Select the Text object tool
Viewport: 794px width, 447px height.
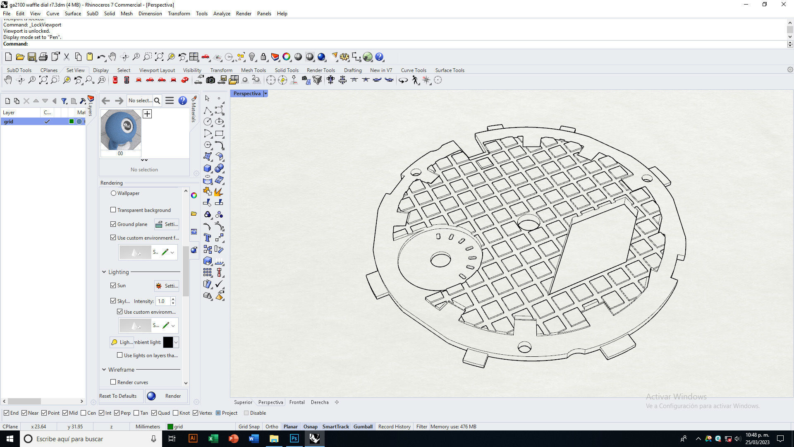click(208, 238)
